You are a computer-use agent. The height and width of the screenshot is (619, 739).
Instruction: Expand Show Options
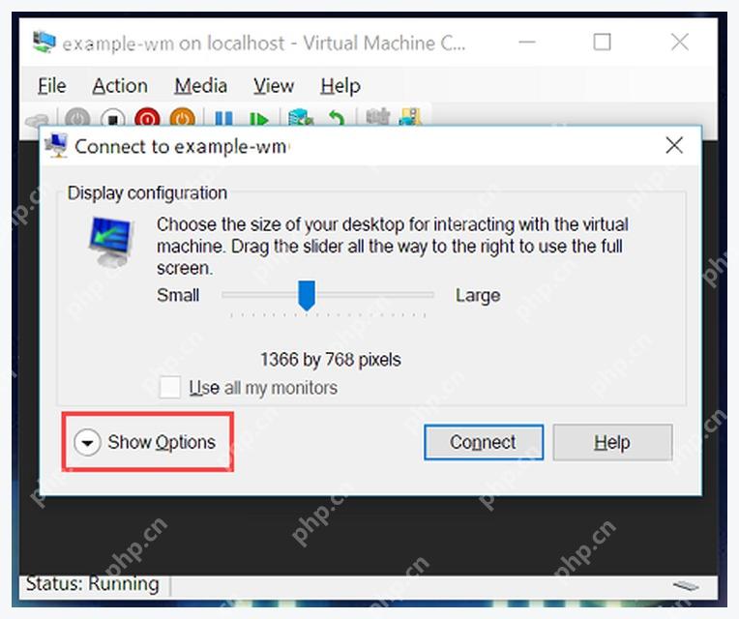coord(145,442)
